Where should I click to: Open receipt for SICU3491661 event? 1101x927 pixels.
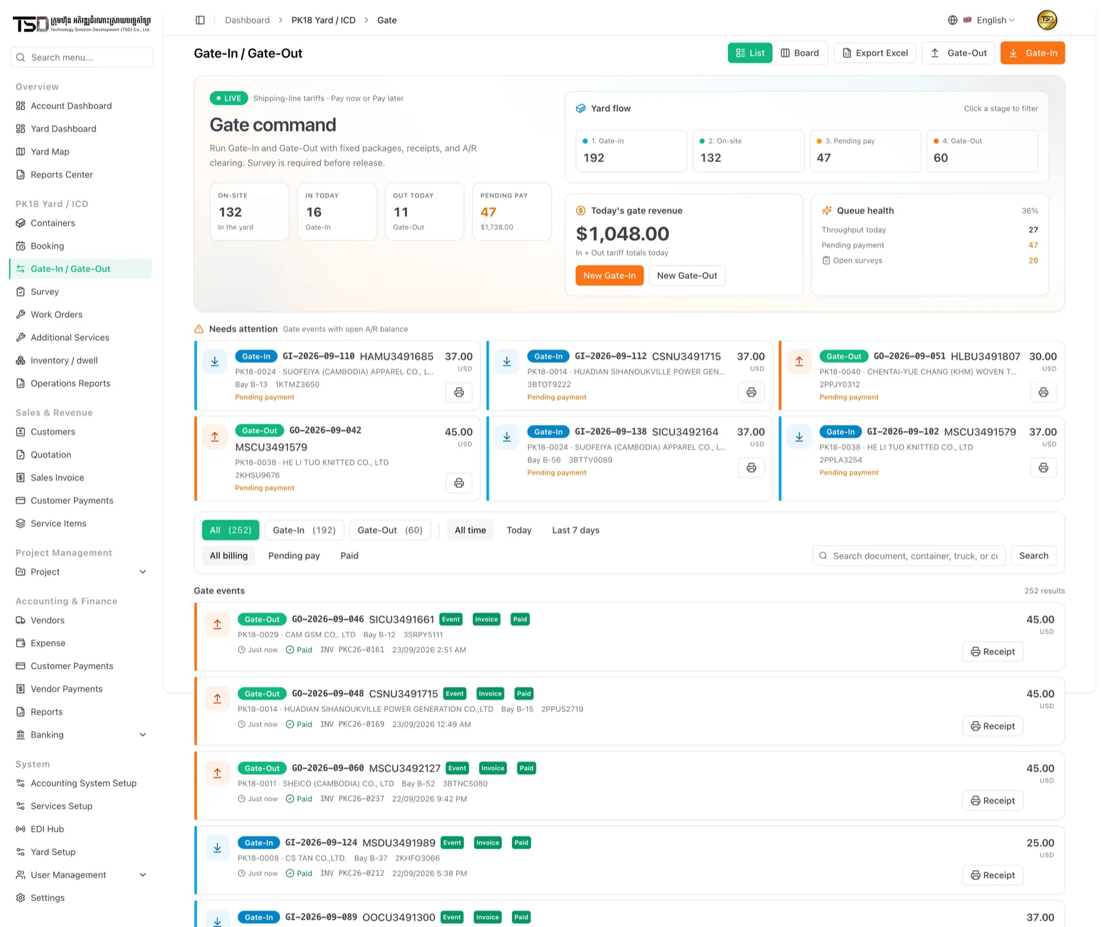tap(993, 652)
